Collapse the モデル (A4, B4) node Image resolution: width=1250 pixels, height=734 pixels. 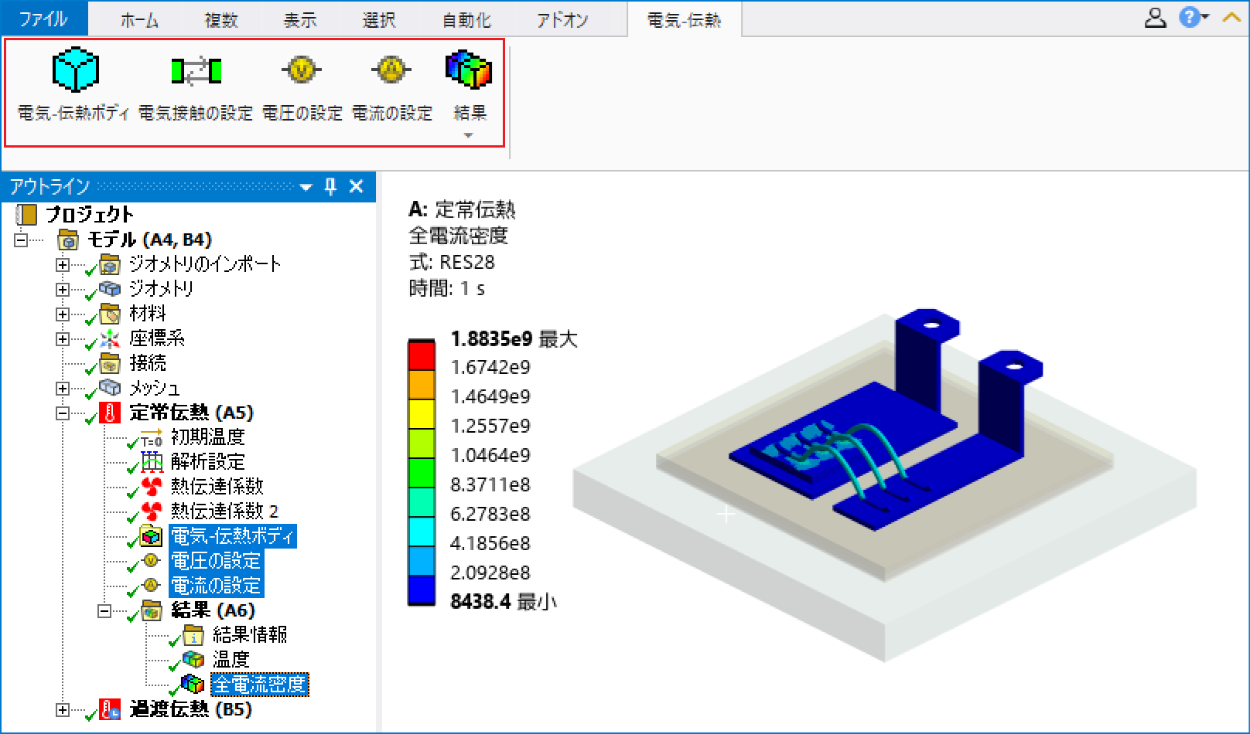21,240
